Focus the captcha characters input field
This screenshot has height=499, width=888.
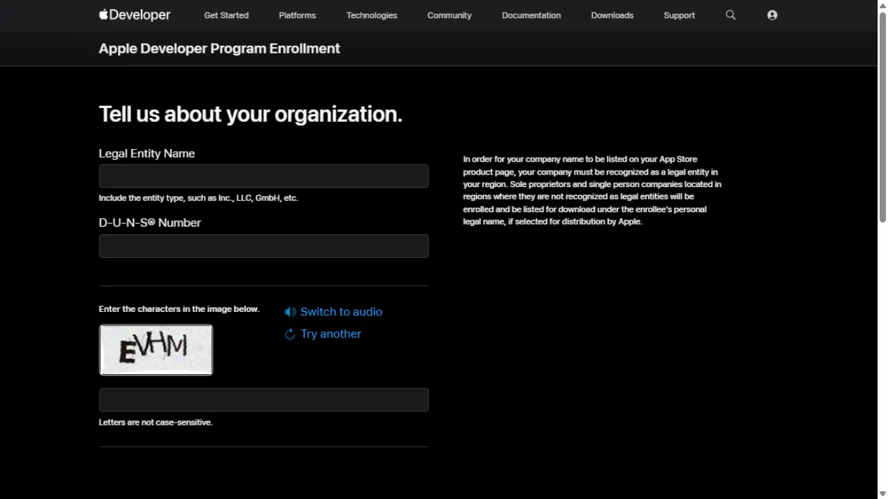pyautogui.click(x=264, y=400)
